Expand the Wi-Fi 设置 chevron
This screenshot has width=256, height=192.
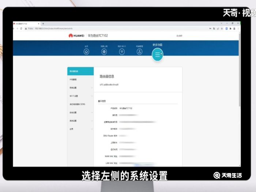point(92,96)
